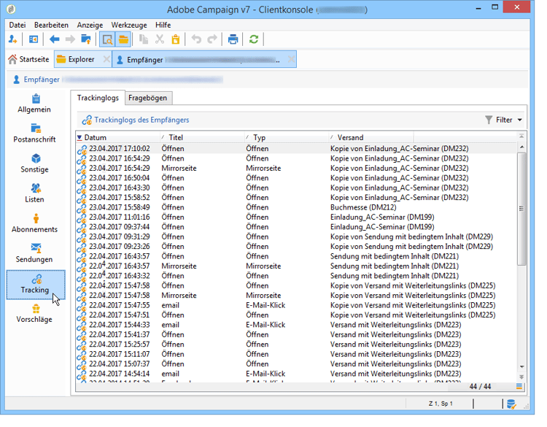Click the print icon

(x=233, y=39)
